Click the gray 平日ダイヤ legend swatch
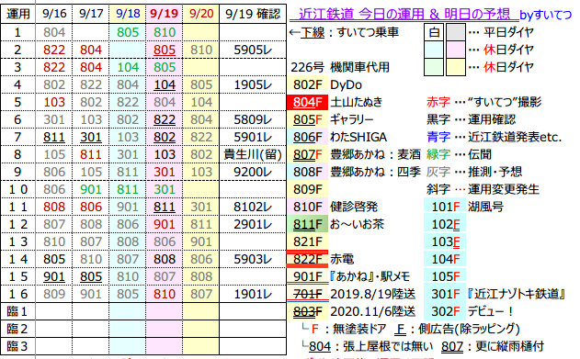Viewport: 580px width, 359px height. pyautogui.click(x=456, y=32)
